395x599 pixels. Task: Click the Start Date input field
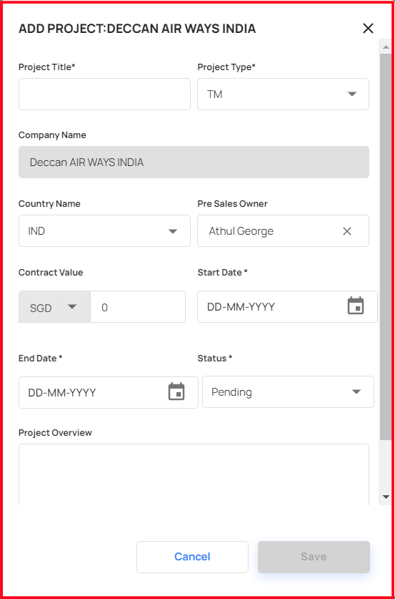click(287, 307)
